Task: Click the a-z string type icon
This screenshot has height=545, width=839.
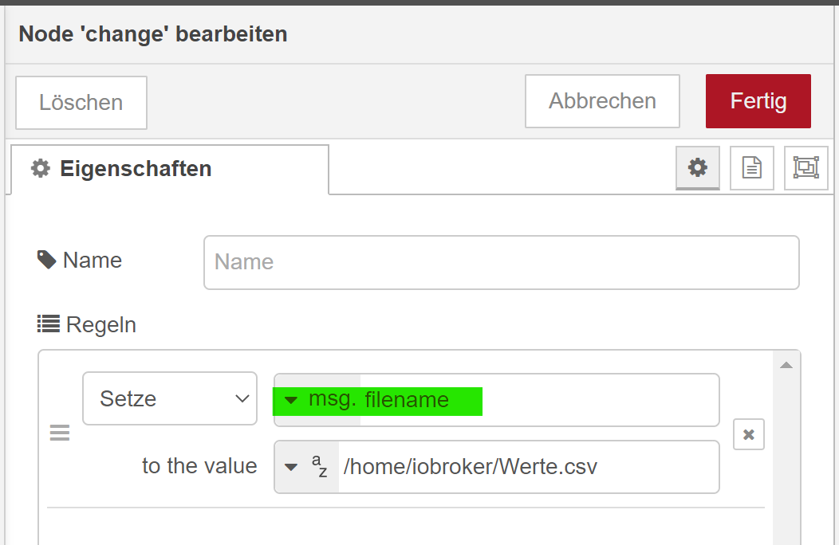Action: point(319,466)
